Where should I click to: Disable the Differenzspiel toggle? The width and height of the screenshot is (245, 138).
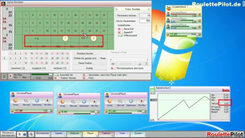120,35
